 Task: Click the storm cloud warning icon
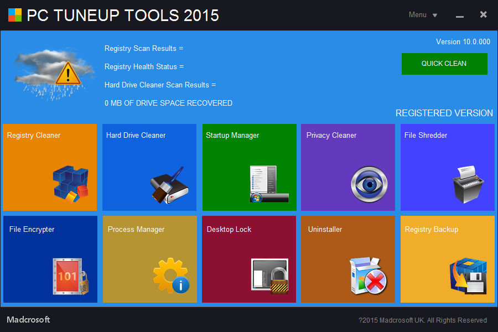(x=54, y=75)
